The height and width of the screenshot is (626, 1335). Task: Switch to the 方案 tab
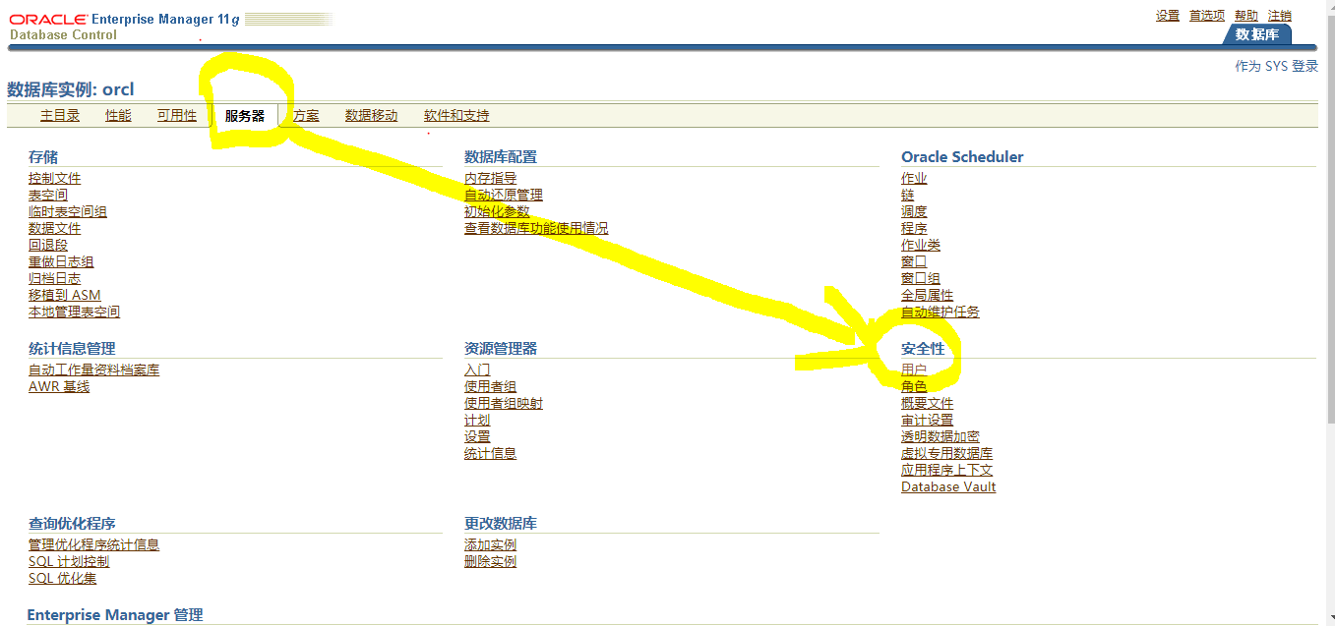click(x=306, y=115)
